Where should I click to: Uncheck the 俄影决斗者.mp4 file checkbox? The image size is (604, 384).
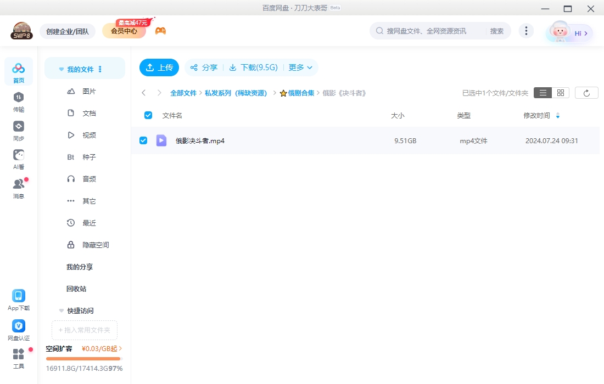click(143, 140)
